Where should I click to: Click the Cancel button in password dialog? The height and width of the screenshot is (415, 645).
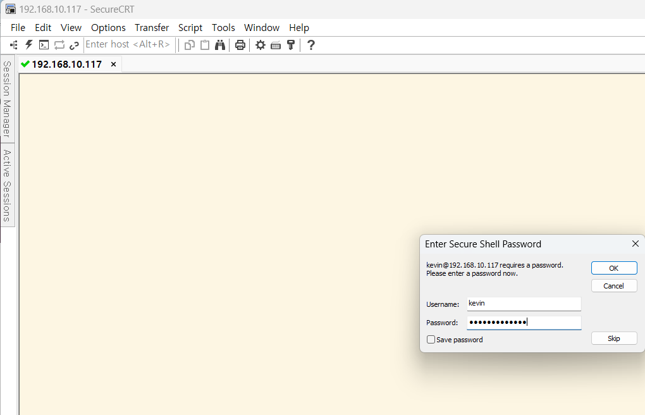614,286
